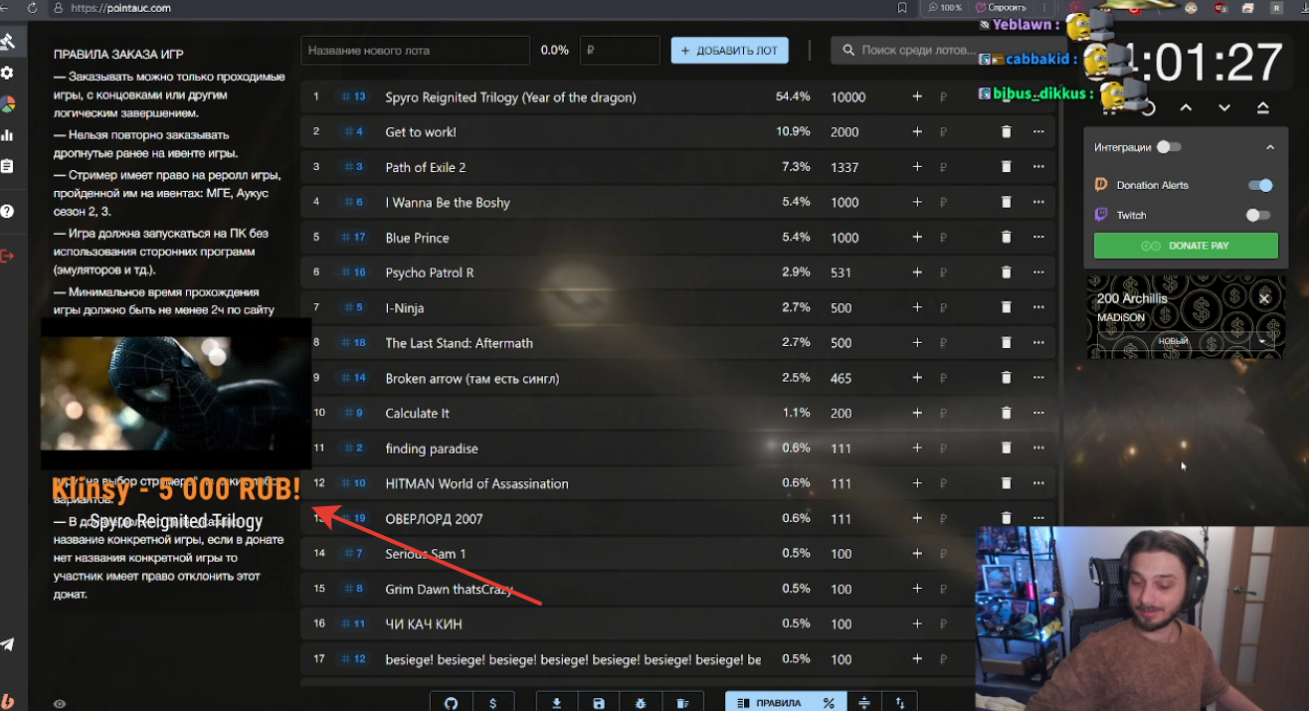The height and width of the screenshot is (711, 1309).
Task: Open more options for Broken arrow lot
Action: [x=1038, y=378]
